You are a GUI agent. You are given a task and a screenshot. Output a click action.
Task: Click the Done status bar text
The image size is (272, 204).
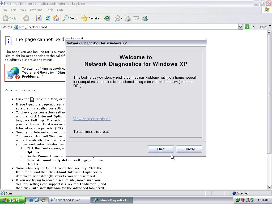[9, 193]
